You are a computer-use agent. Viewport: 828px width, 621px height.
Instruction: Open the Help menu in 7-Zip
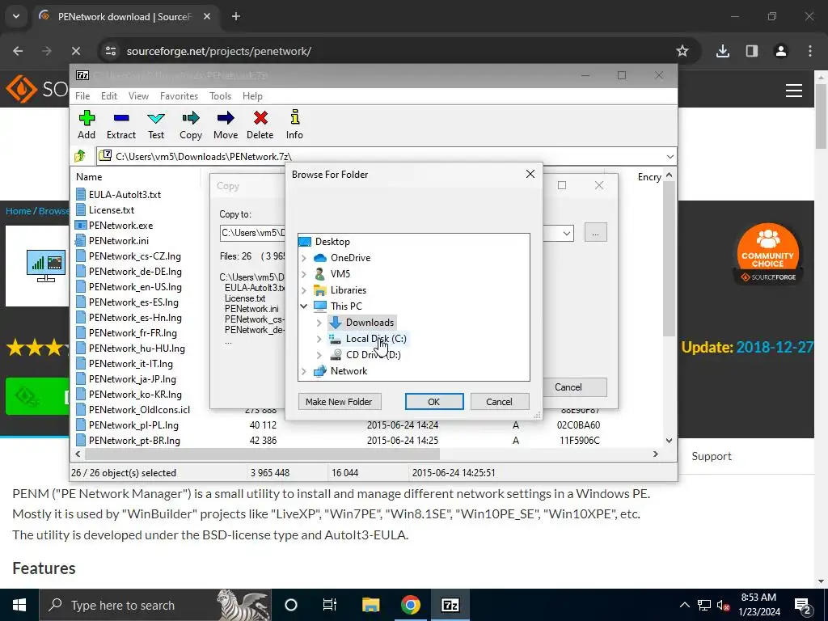pos(252,96)
